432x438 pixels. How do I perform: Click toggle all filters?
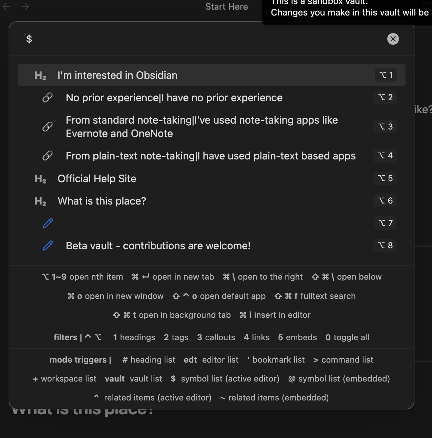(x=347, y=337)
